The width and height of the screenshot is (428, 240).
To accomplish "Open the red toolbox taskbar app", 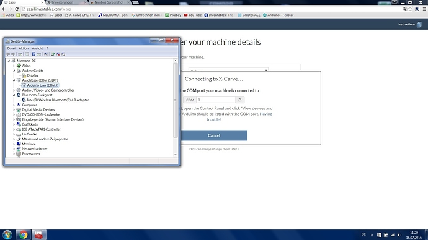I will tap(38, 234).
